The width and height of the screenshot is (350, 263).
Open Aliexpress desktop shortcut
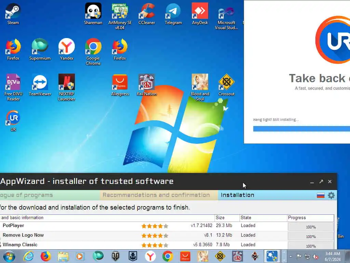click(x=120, y=85)
